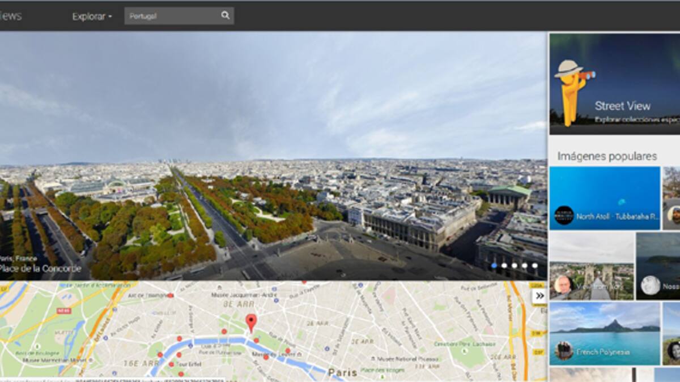Click the large red map pin
Screen dimensions: 680x382
(x=251, y=323)
